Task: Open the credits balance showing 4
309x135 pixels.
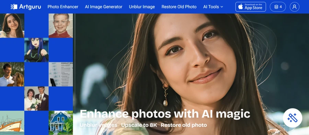Action: [278, 7]
